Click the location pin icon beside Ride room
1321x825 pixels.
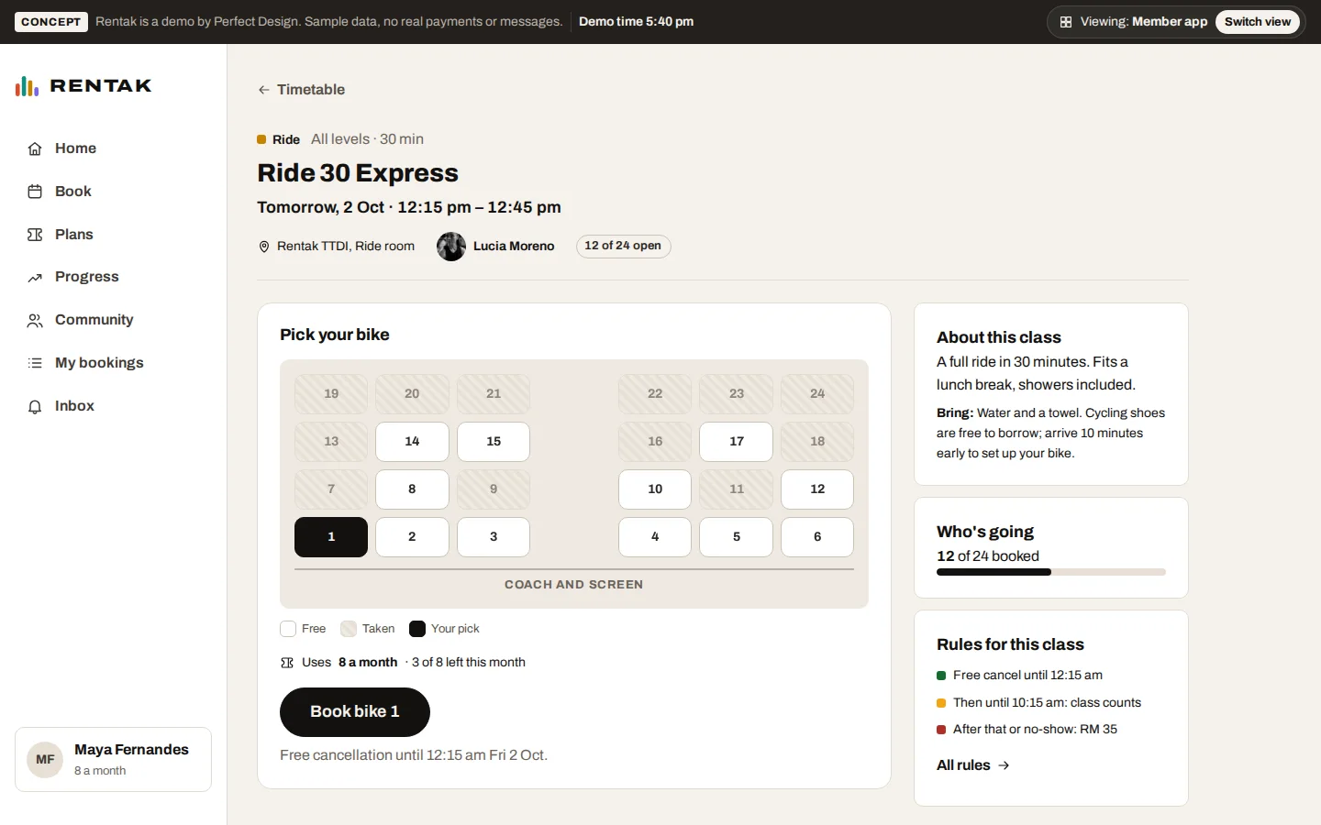[x=264, y=247]
